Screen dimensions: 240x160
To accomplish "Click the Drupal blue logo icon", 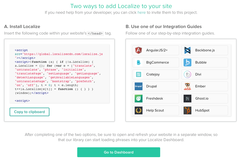I will click(x=139, y=86).
